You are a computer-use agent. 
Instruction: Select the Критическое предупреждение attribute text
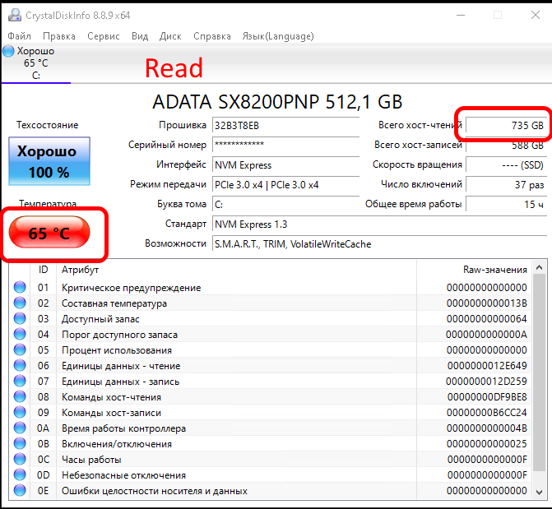point(132,288)
